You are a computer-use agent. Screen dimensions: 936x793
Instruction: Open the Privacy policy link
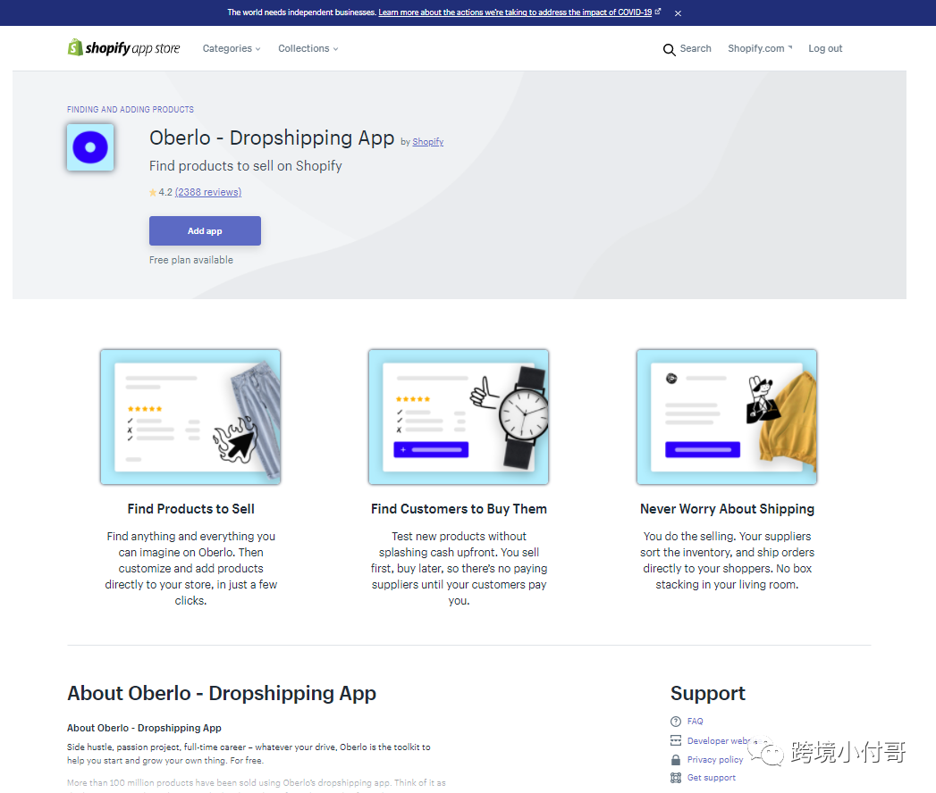(715, 760)
